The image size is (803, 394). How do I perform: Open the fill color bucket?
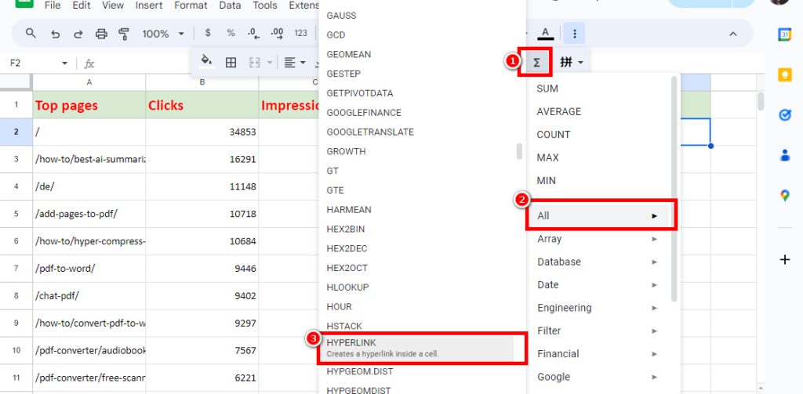[206, 61]
